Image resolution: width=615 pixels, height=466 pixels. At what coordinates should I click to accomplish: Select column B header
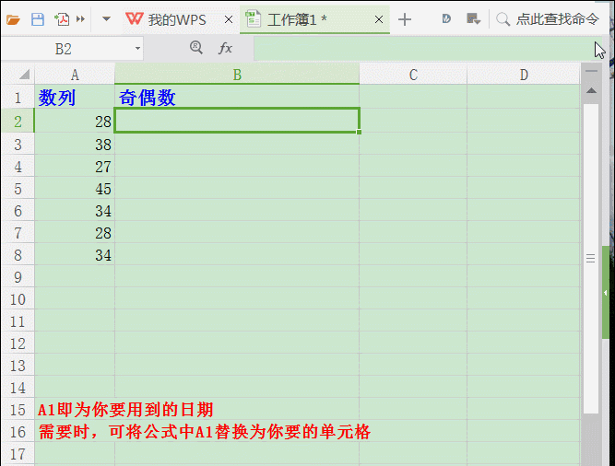point(237,75)
